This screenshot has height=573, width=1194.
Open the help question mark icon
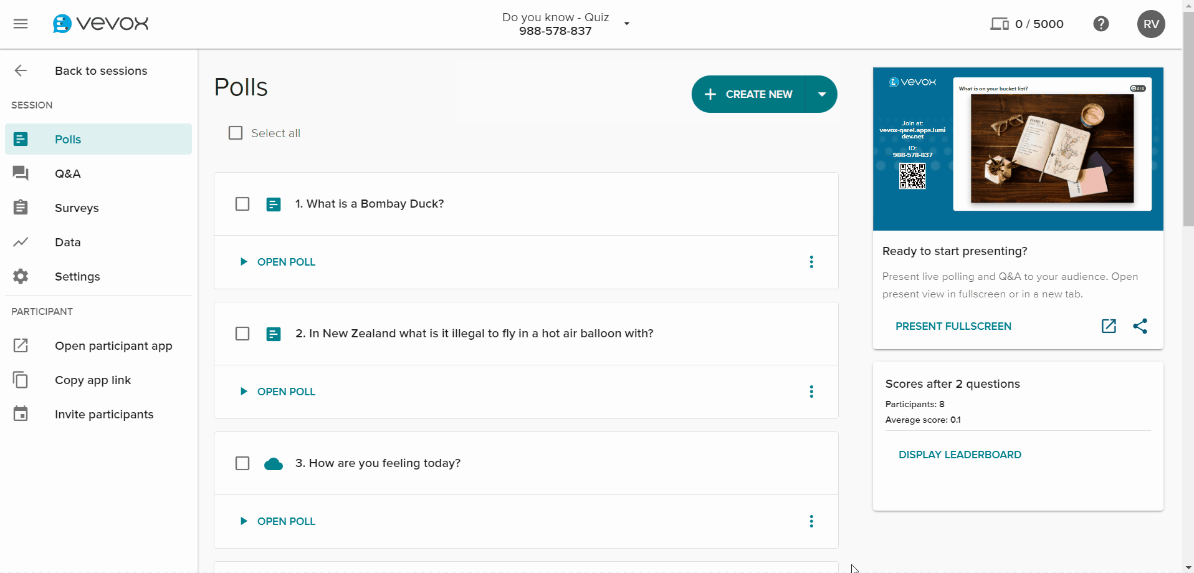1101,24
